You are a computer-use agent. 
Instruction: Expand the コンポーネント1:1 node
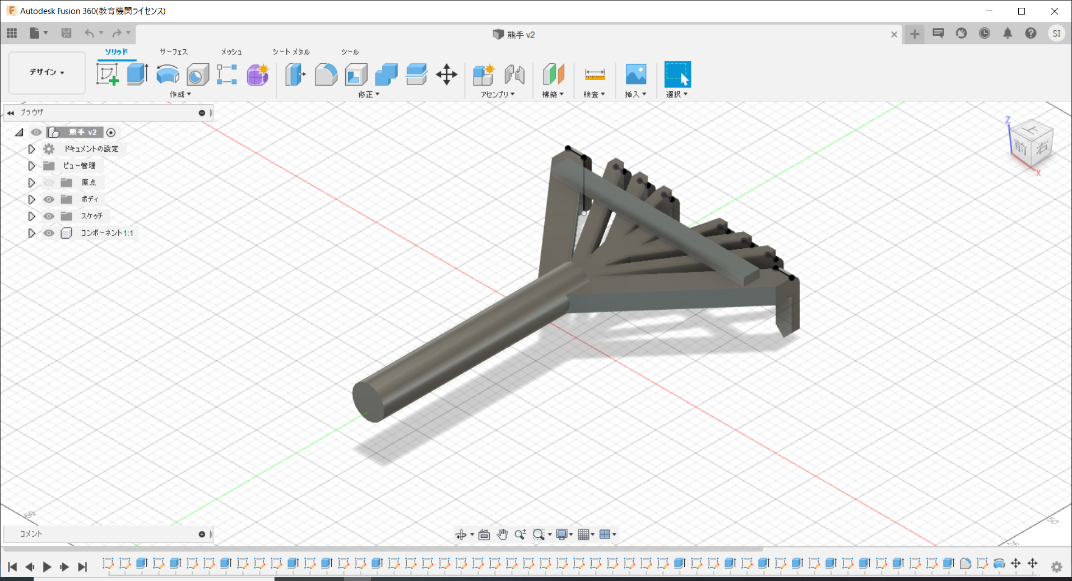click(x=31, y=233)
